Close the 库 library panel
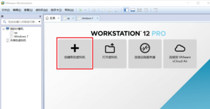The height and width of the screenshot is (109, 210). pos(40,17)
